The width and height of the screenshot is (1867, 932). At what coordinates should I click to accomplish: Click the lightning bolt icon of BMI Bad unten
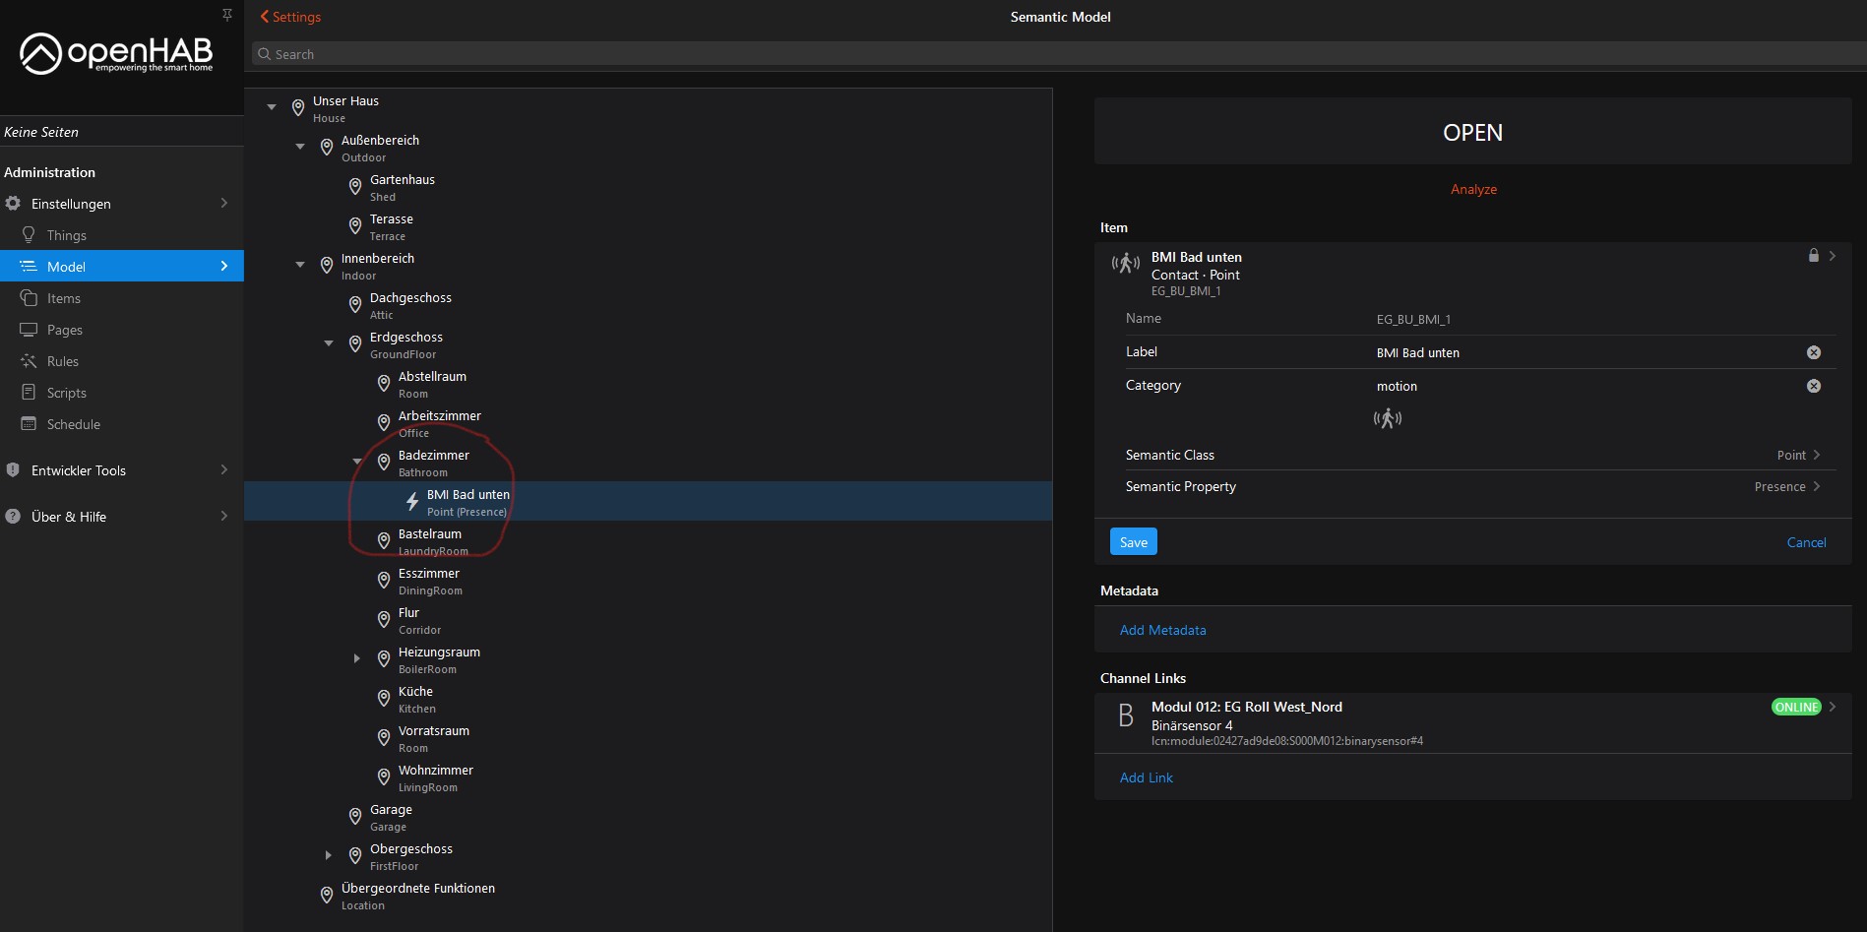[412, 502]
